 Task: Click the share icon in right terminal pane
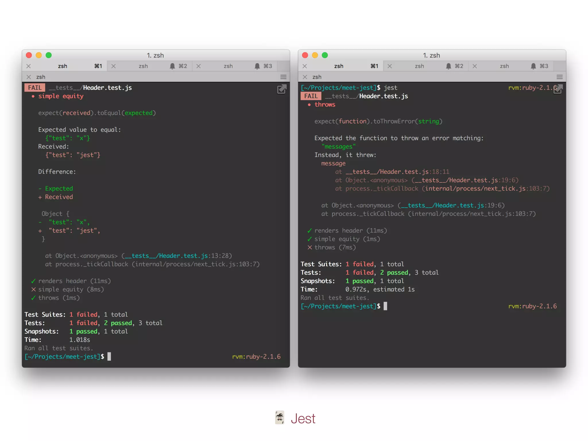coord(558,89)
